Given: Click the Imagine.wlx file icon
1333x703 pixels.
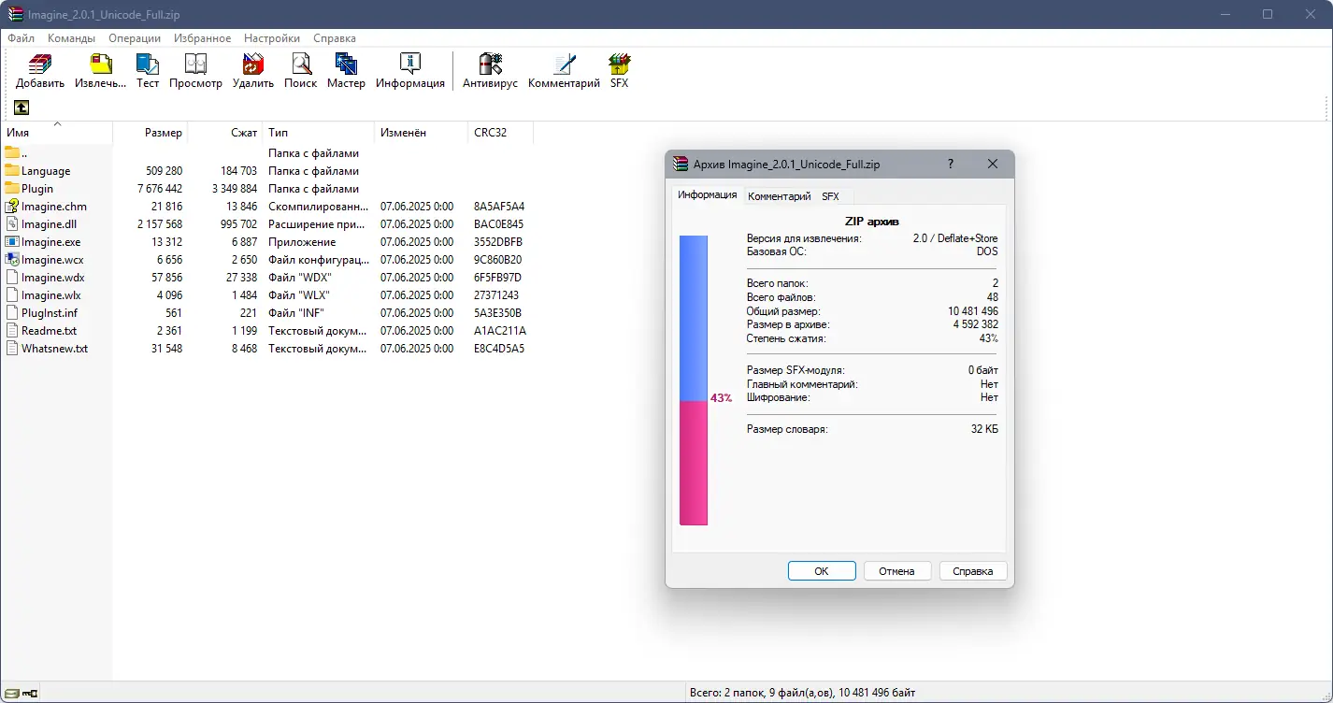Looking at the screenshot, I should (12, 294).
